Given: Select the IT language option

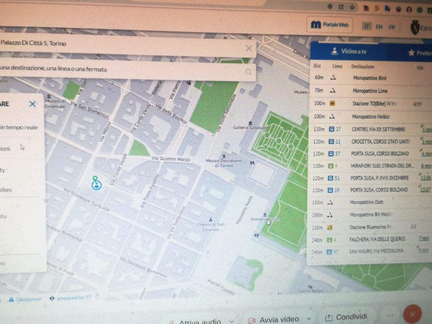Looking at the screenshot, I should tap(367, 27).
